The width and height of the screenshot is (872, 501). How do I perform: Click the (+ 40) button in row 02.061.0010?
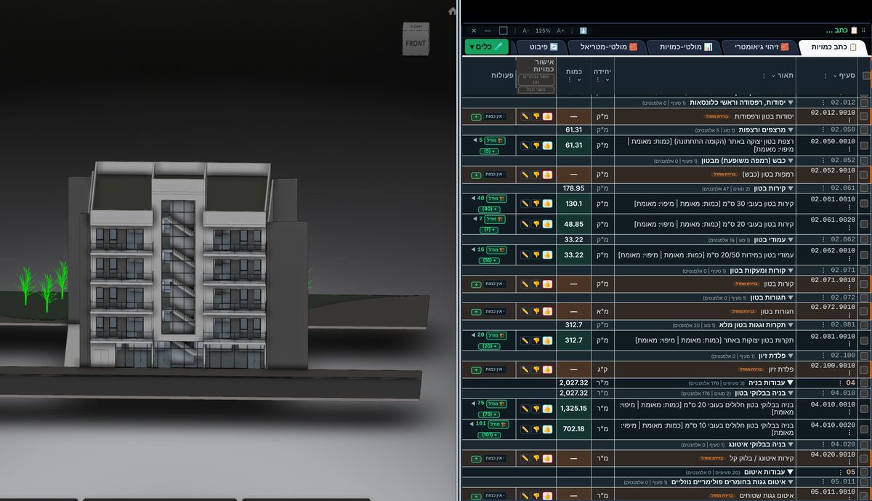[x=490, y=209]
